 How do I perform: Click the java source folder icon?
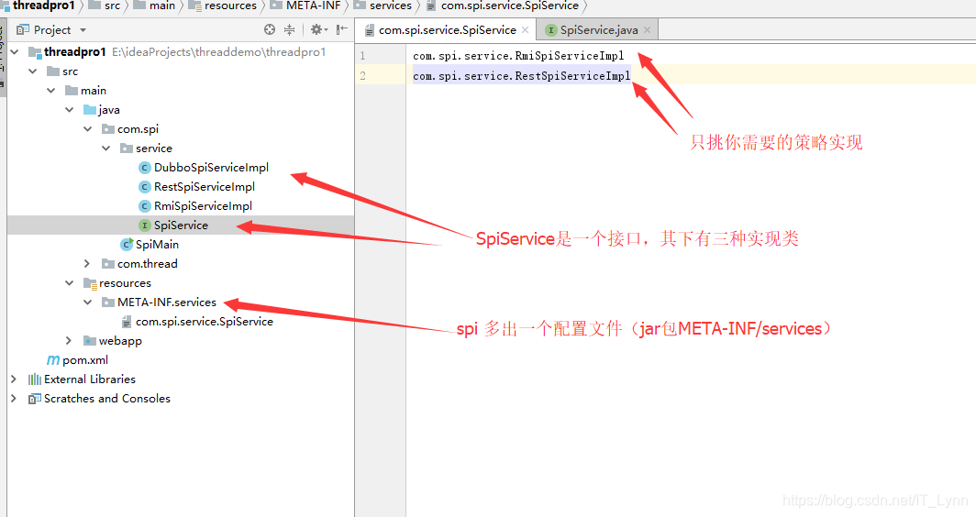pyautogui.click(x=90, y=110)
